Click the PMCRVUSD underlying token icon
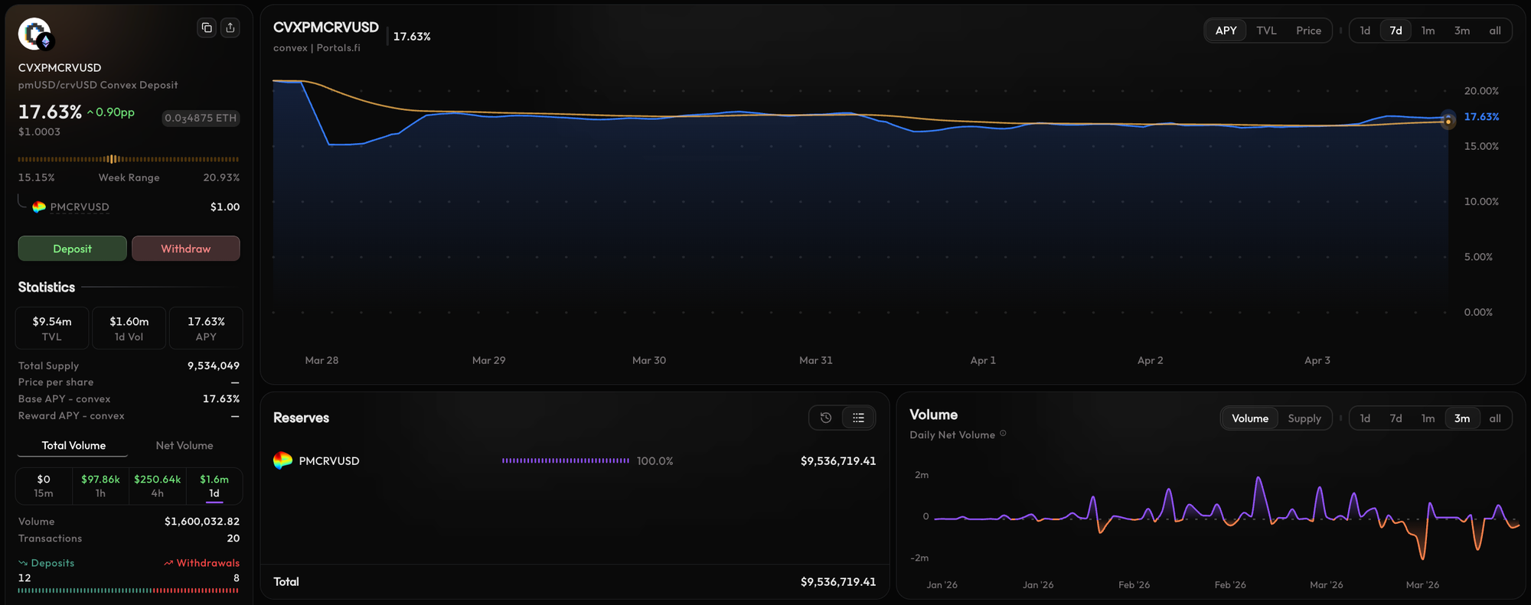The image size is (1531, 605). [x=39, y=207]
